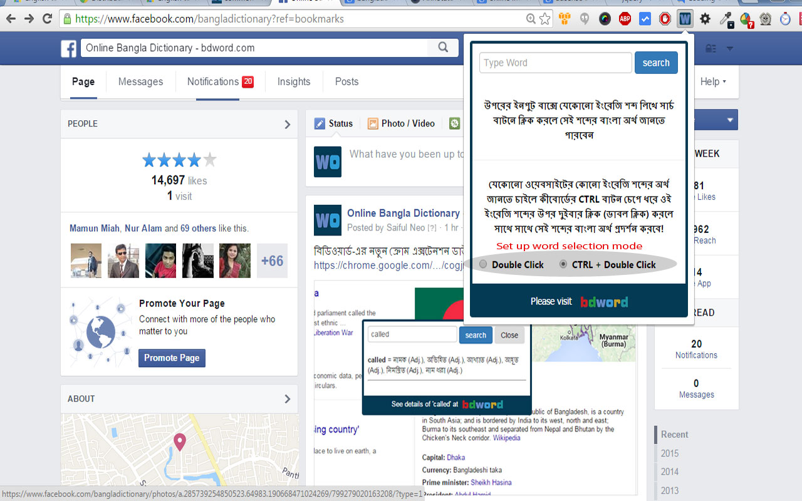Open the Notifications tab with 20 badge

tap(221, 81)
